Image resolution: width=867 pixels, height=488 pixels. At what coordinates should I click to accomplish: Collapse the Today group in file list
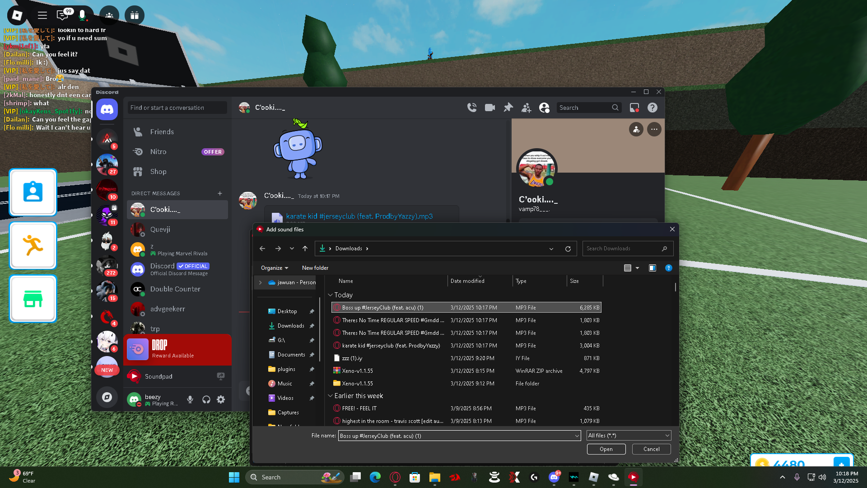tap(330, 295)
